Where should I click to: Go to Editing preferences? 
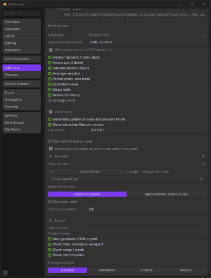tap(22, 43)
